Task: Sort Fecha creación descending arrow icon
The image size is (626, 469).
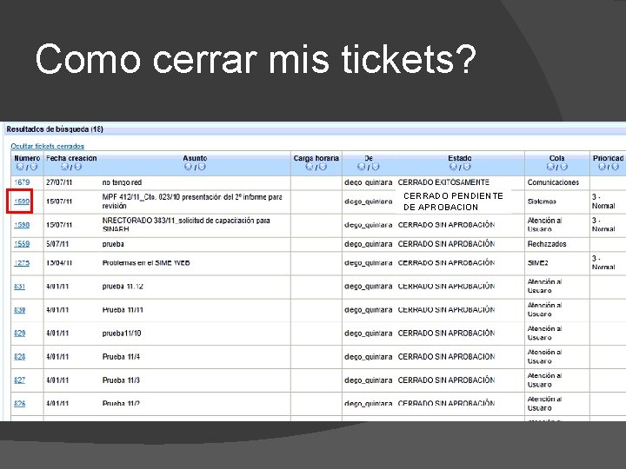Action: pos(78,167)
